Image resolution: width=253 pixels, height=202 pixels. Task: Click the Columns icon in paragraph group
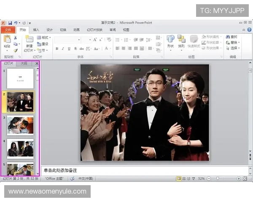click(x=150, y=48)
